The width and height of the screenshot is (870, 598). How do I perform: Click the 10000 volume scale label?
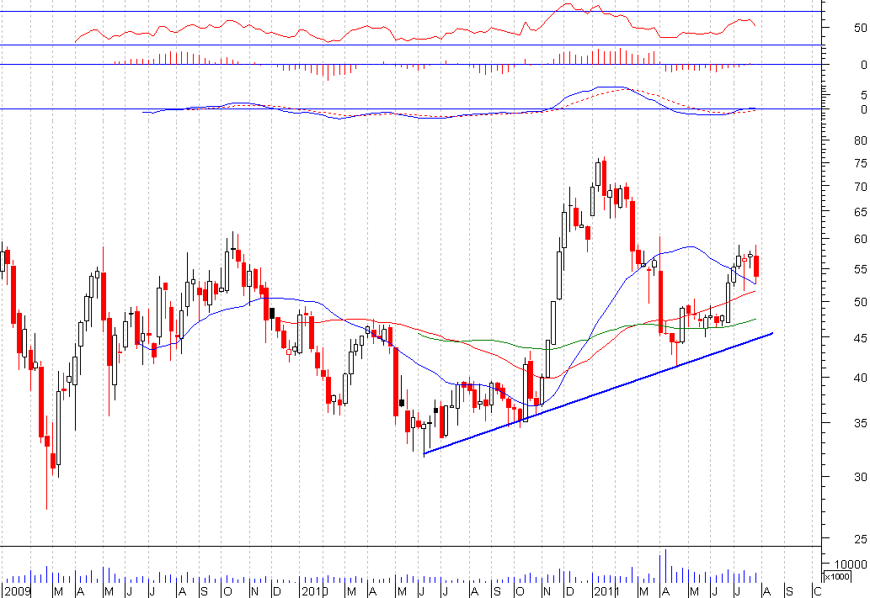[850, 564]
